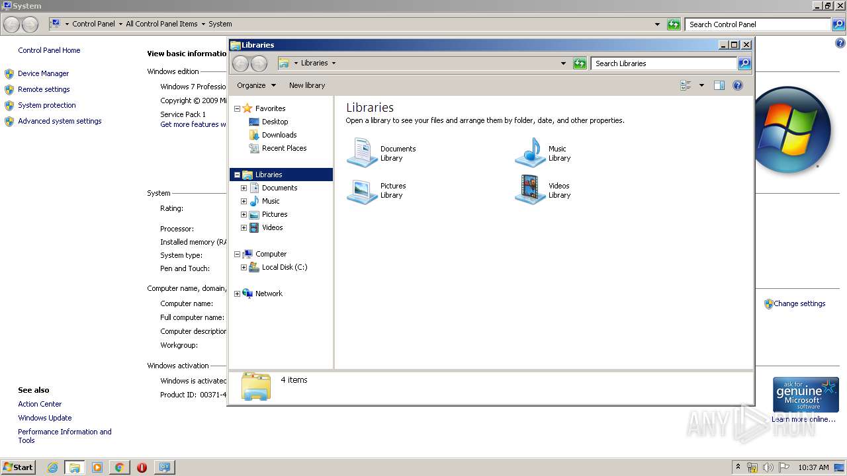Open Action Center flag tray icon
This screenshot has height=476, width=847.
pos(784,467)
